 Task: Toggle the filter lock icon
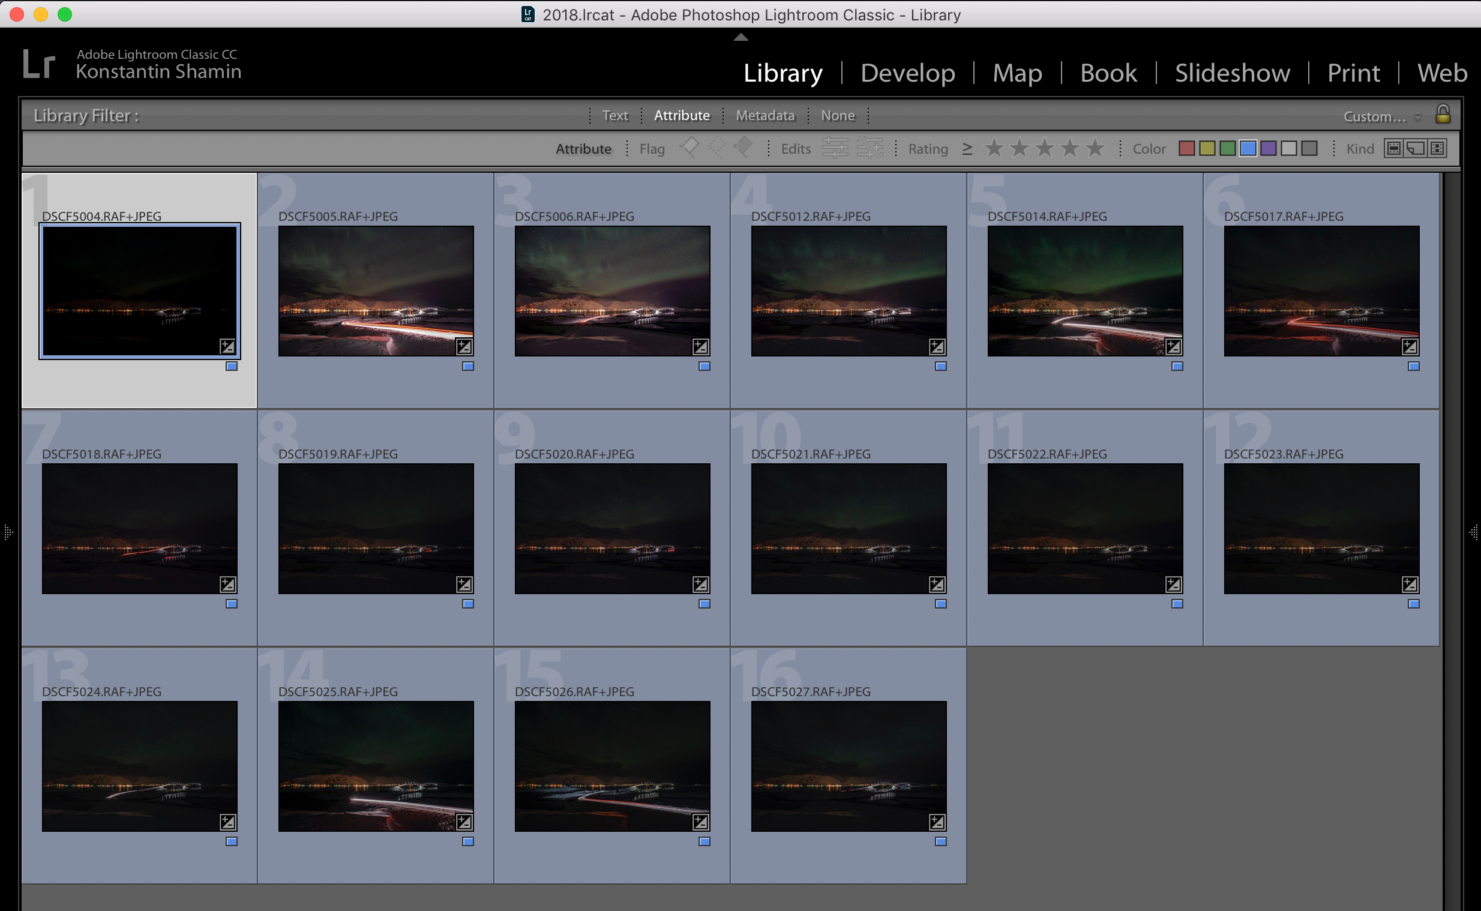pos(1443,114)
